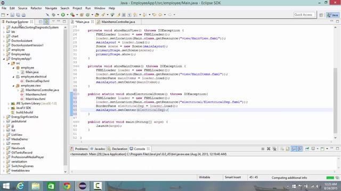Close the Main.java editor tab
The height and width of the screenshot is (191, 341).
pos(92,22)
